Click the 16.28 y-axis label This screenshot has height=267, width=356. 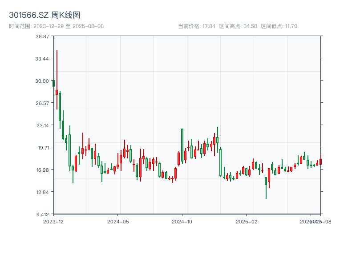coord(43,170)
